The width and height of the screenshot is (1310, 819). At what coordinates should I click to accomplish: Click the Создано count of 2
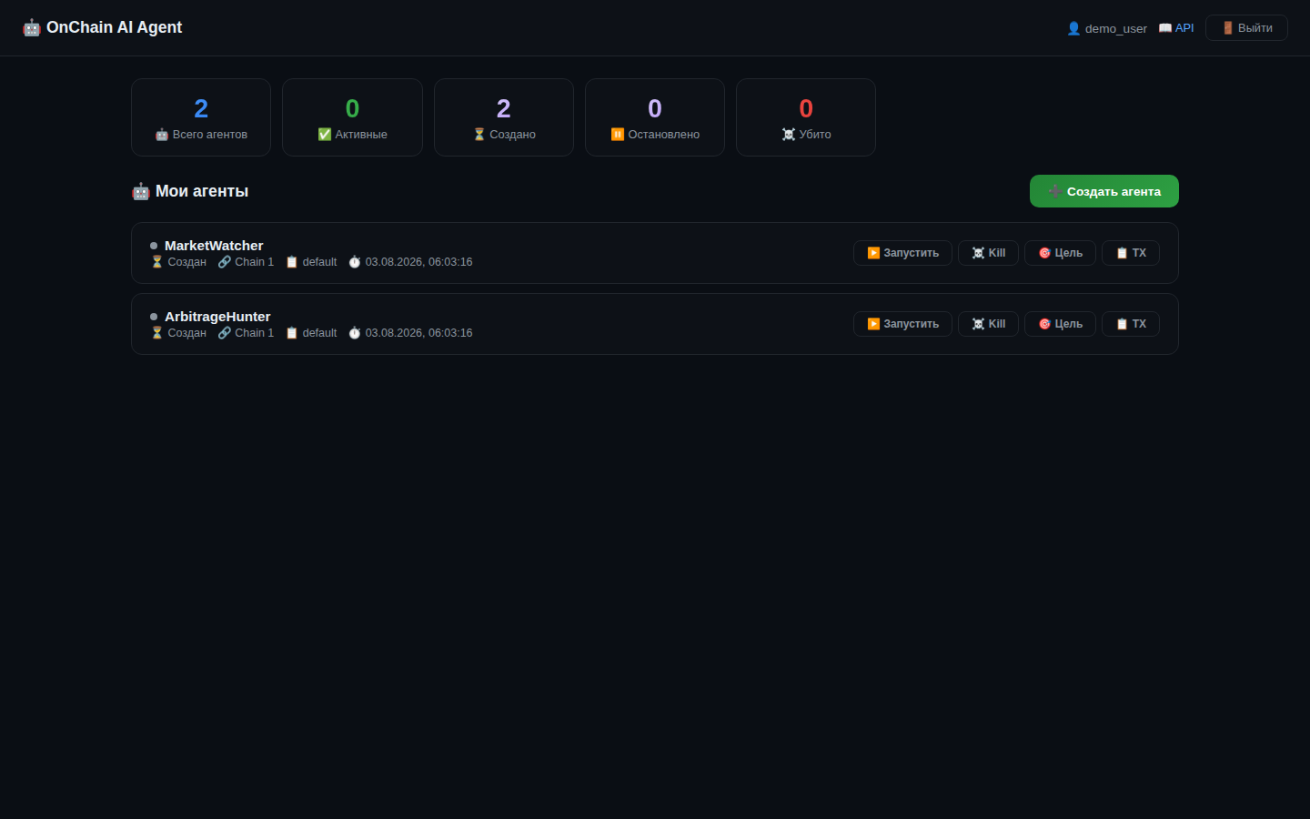[504, 109]
